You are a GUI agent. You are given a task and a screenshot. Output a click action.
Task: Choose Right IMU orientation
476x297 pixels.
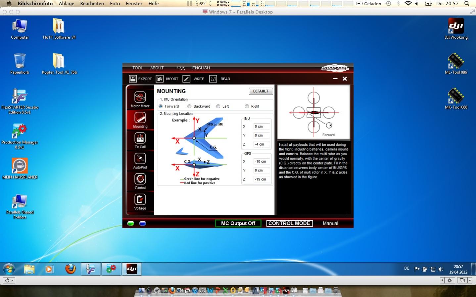(247, 106)
